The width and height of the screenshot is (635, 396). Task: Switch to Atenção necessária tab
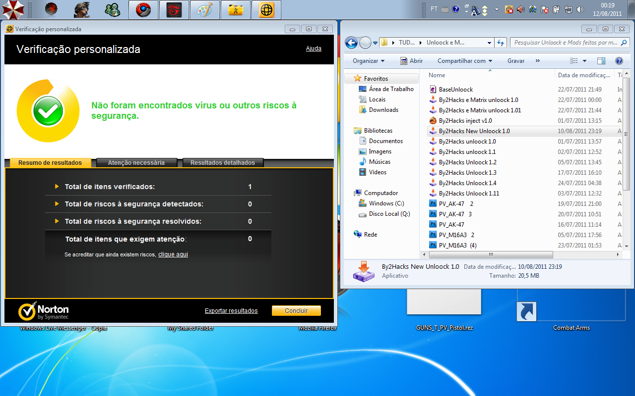pyautogui.click(x=136, y=163)
